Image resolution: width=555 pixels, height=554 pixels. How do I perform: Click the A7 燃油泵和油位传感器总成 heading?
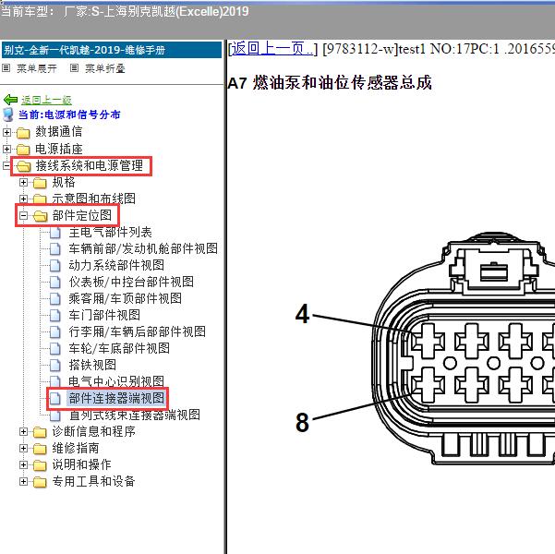point(330,83)
